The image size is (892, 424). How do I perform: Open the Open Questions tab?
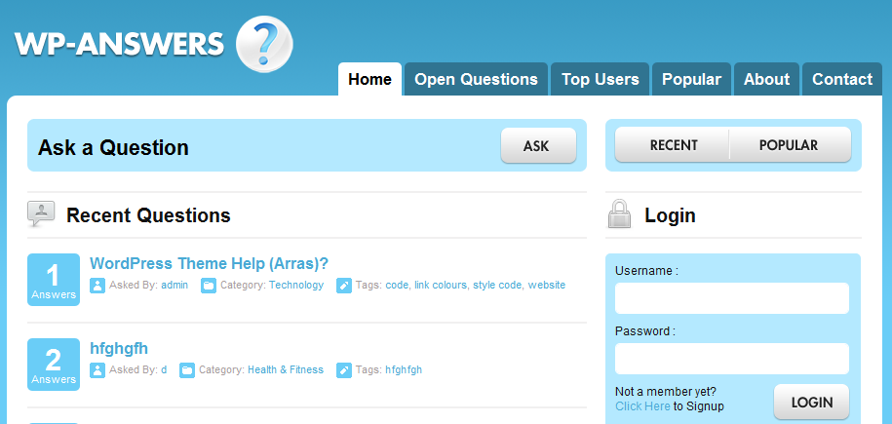click(x=476, y=79)
